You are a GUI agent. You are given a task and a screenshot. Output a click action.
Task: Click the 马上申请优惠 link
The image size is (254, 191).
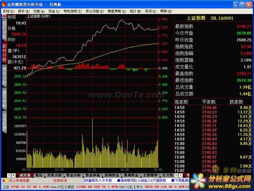(x=19, y=181)
